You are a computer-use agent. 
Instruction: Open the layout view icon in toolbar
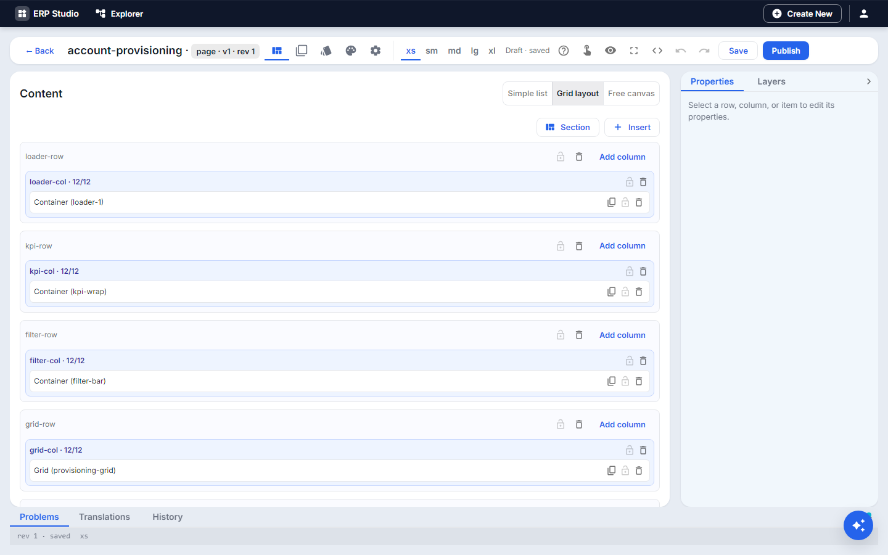277,51
